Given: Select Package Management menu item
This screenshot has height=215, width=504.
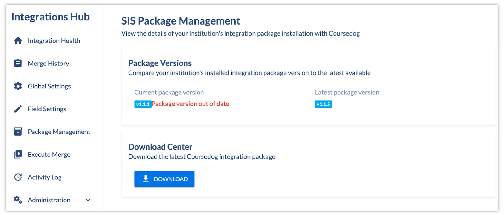Looking at the screenshot, I should [x=59, y=132].
